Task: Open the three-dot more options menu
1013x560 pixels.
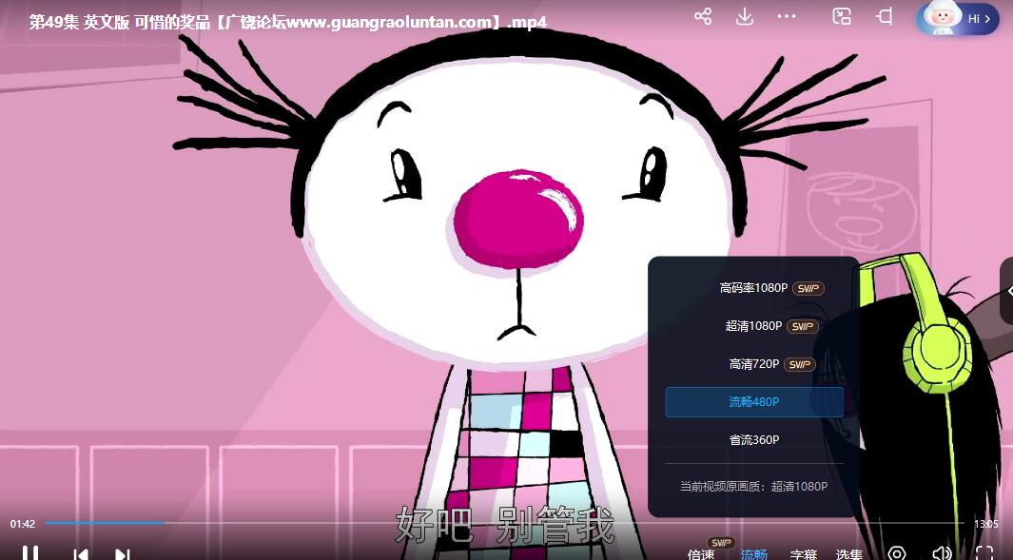Action: (x=787, y=17)
